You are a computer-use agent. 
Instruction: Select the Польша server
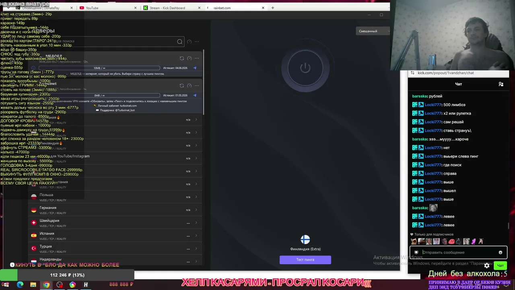click(115, 197)
